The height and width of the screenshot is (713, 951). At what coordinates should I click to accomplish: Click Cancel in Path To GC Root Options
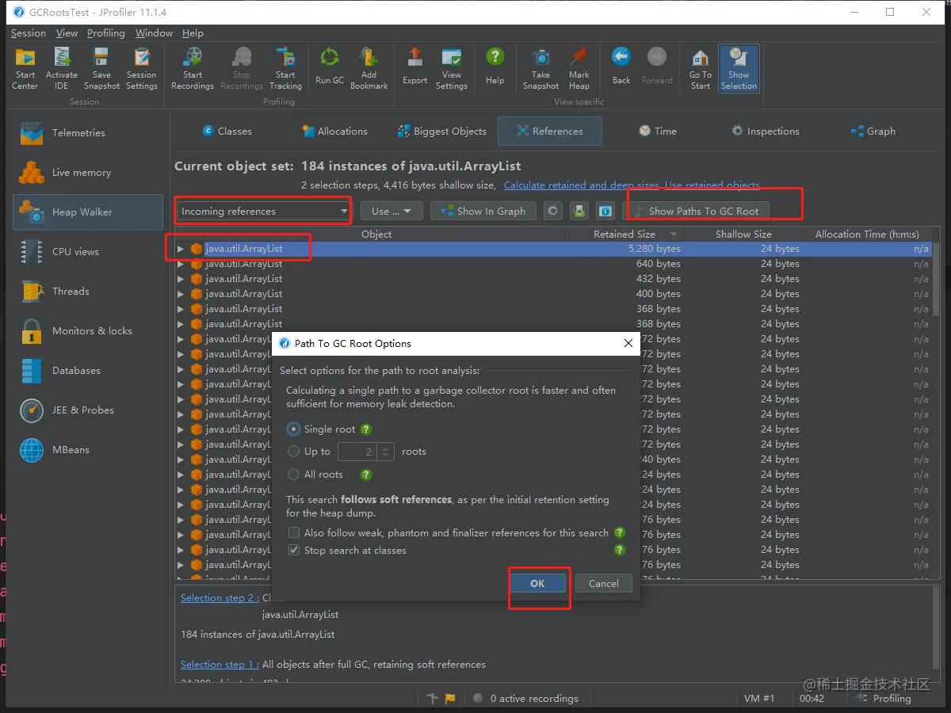604,584
